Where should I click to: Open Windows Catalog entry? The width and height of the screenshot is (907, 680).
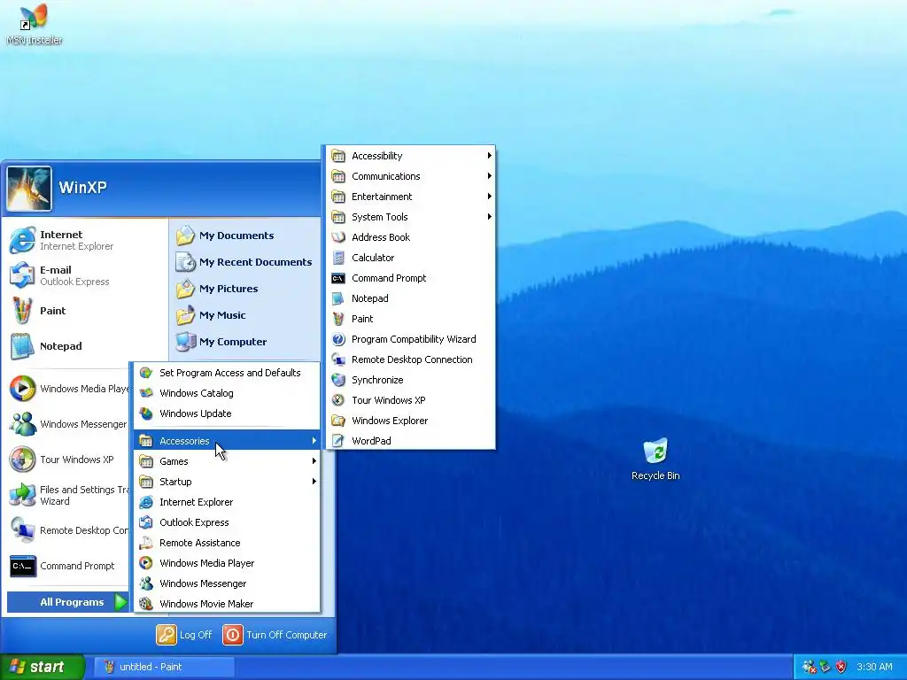pos(227,393)
